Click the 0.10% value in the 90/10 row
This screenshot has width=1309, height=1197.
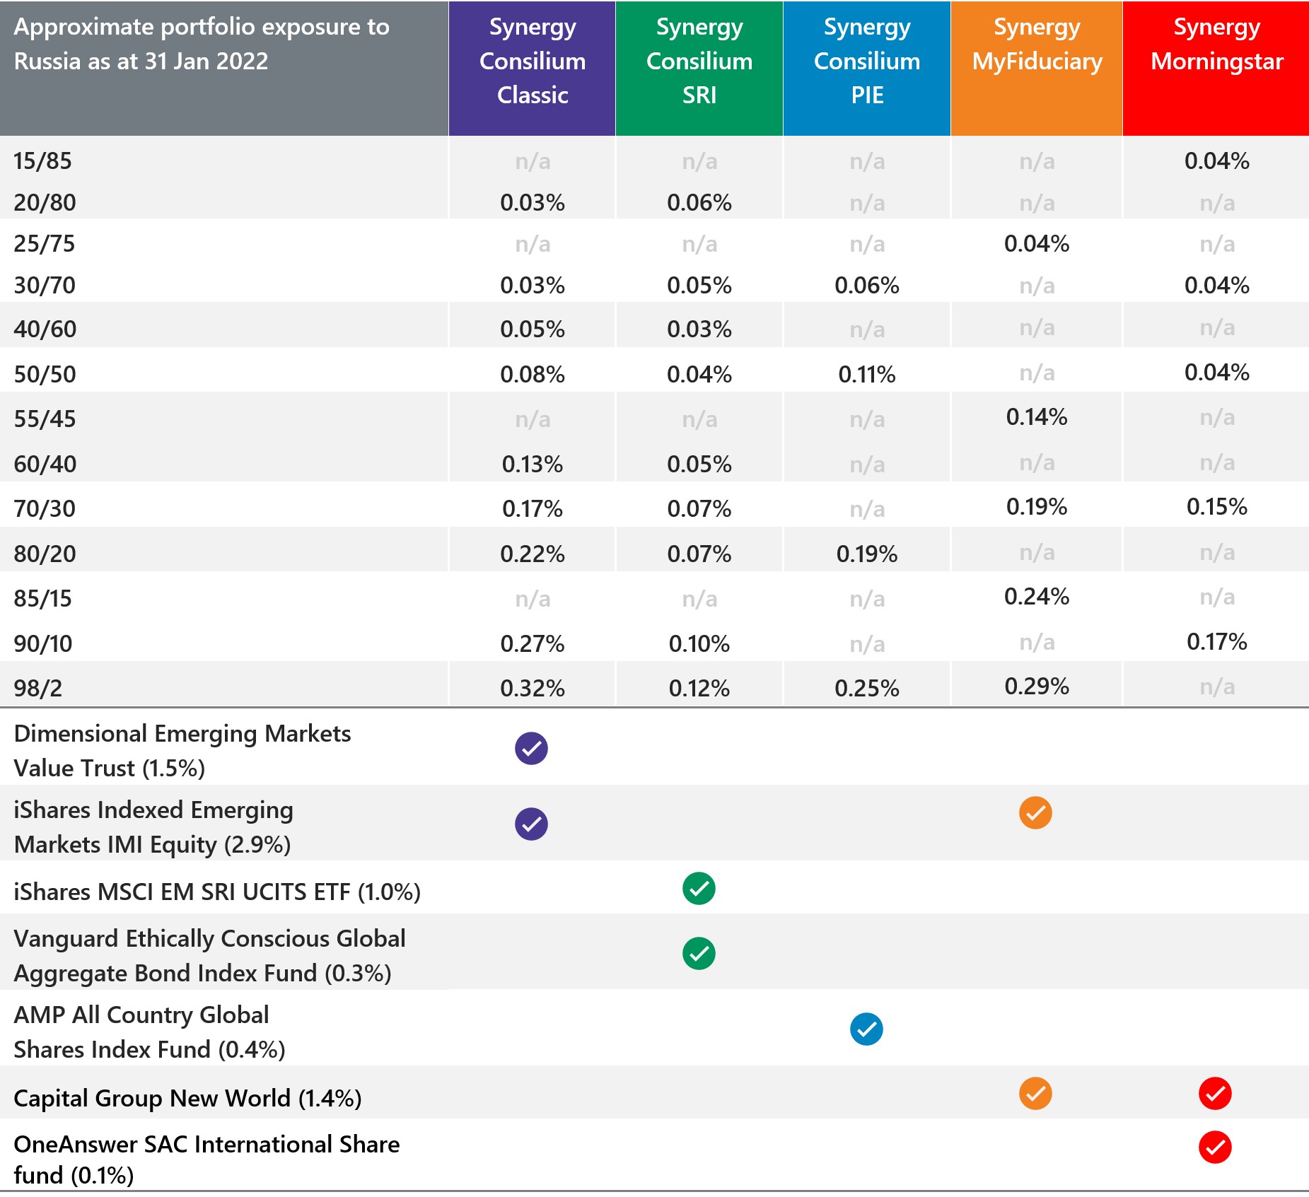coord(699,644)
